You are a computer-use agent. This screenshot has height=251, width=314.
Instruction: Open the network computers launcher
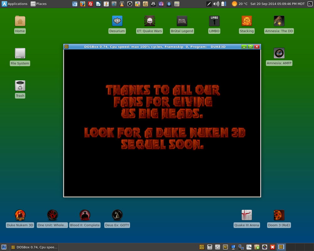coord(241,247)
